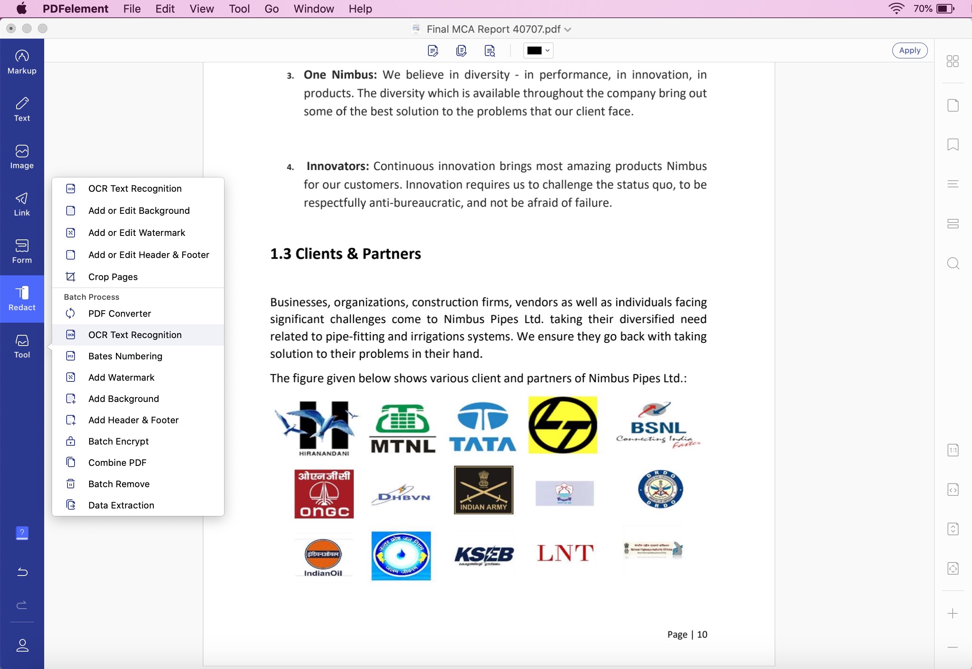Image resolution: width=972 pixels, height=669 pixels.
Task: Open the Edit menu
Action: pyautogui.click(x=165, y=9)
